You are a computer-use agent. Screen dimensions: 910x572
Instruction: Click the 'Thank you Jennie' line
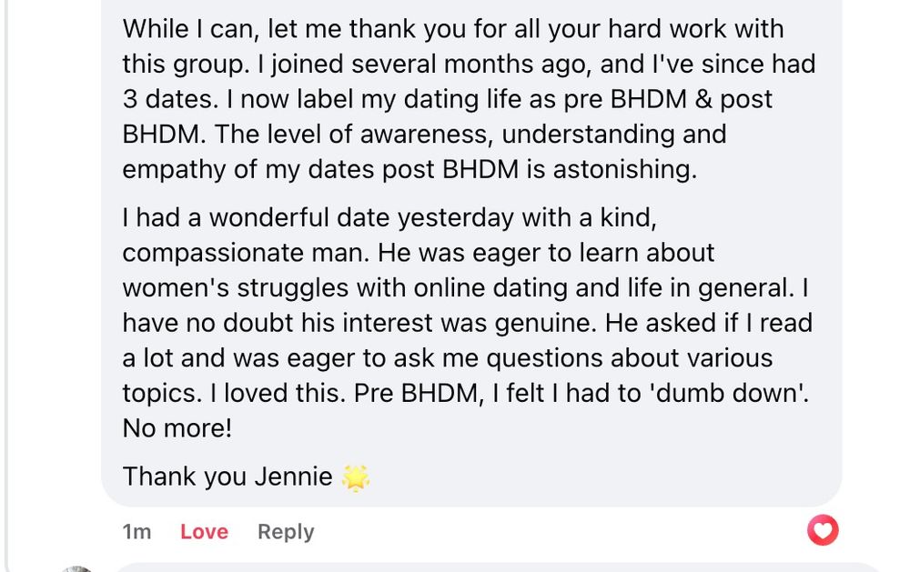point(227,477)
